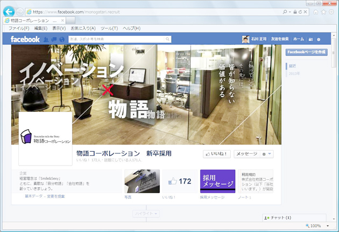The width and height of the screenshot is (339, 232).
Task: Click the 変更を提案 link
Action: tap(56, 196)
